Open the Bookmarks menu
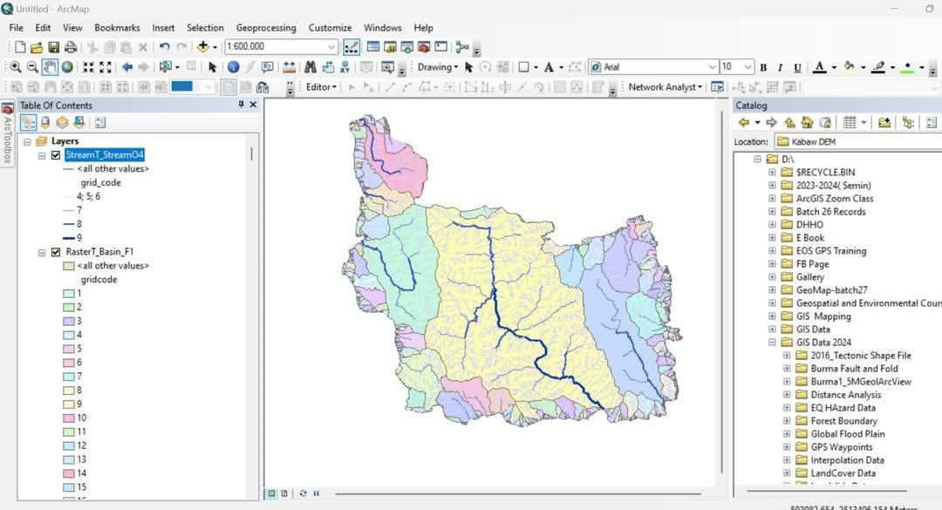The width and height of the screenshot is (942, 510). coord(117,28)
